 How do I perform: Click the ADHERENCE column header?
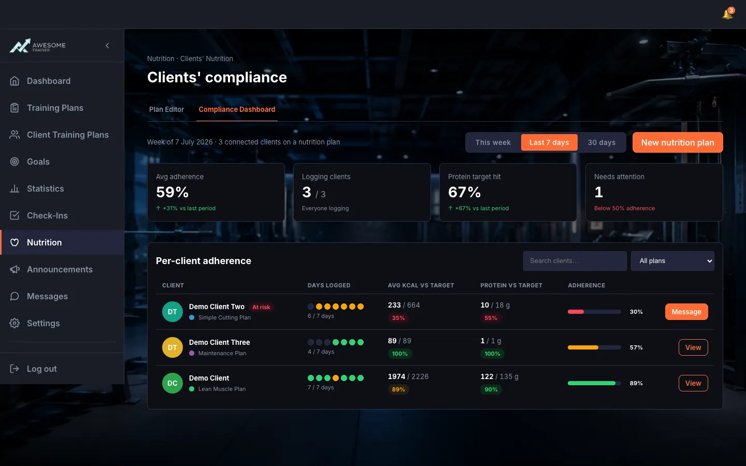(586, 285)
